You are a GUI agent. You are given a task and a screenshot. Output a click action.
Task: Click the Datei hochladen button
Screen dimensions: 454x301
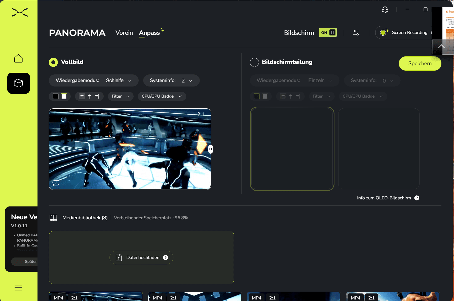click(x=141, y=257)
